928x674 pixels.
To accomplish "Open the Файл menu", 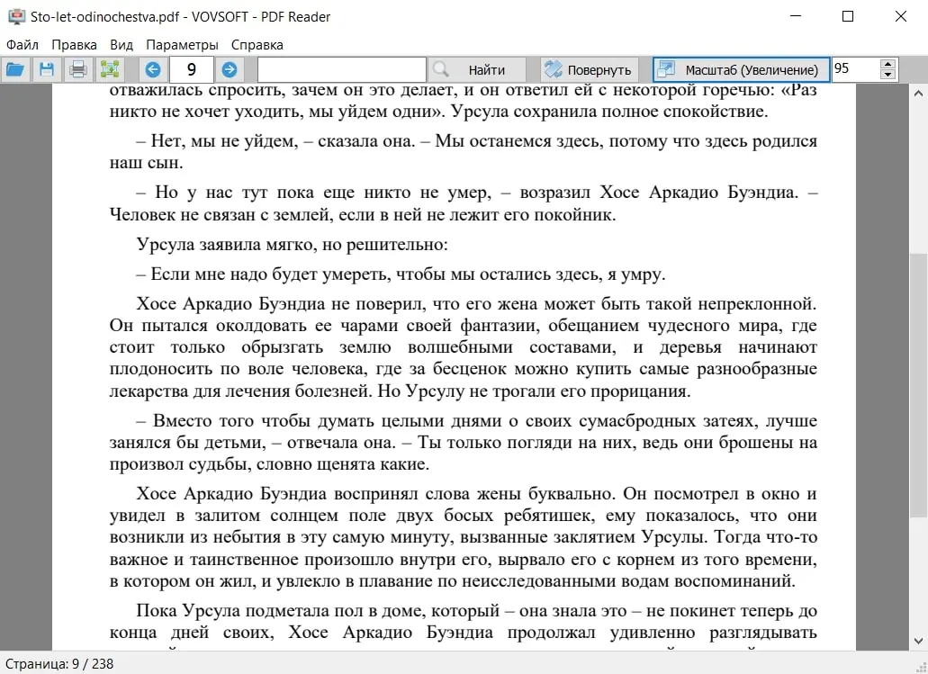I will tap(22, 45).
